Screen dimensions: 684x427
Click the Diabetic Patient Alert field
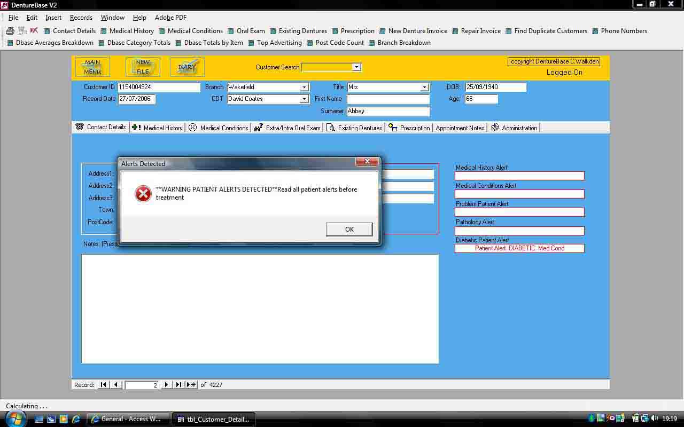pos(519,248)
